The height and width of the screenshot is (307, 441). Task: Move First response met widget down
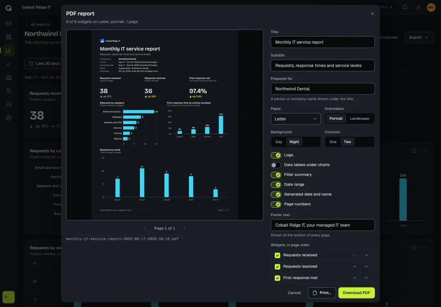tap(366, 278)
